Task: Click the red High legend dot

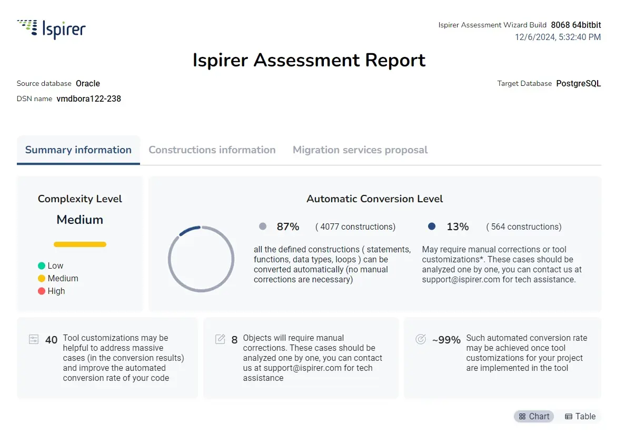Action: coord(42,291)
